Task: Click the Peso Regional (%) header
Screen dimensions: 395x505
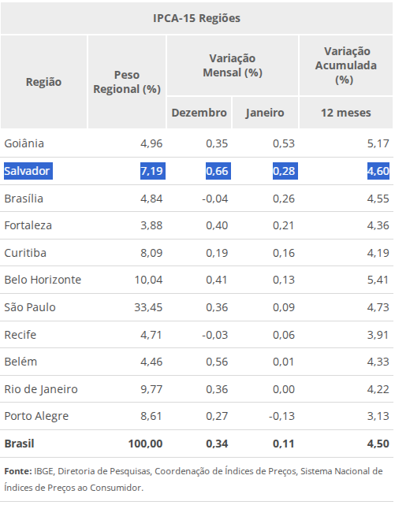Action: pyautogui.click(x=127, y=82)
